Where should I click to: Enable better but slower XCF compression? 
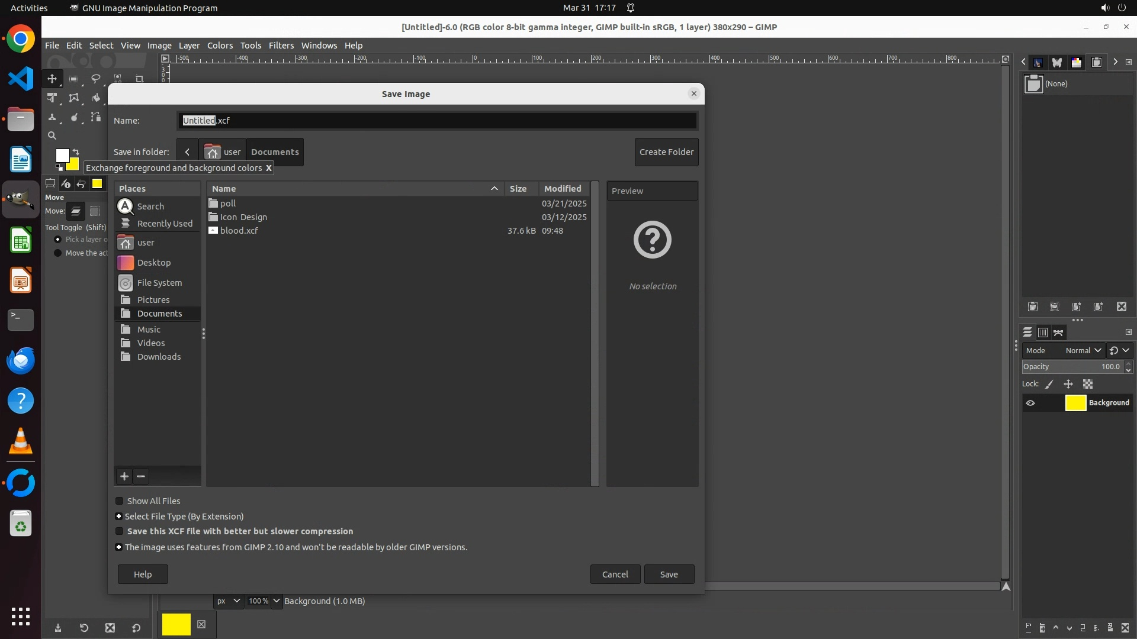(120, 531)
